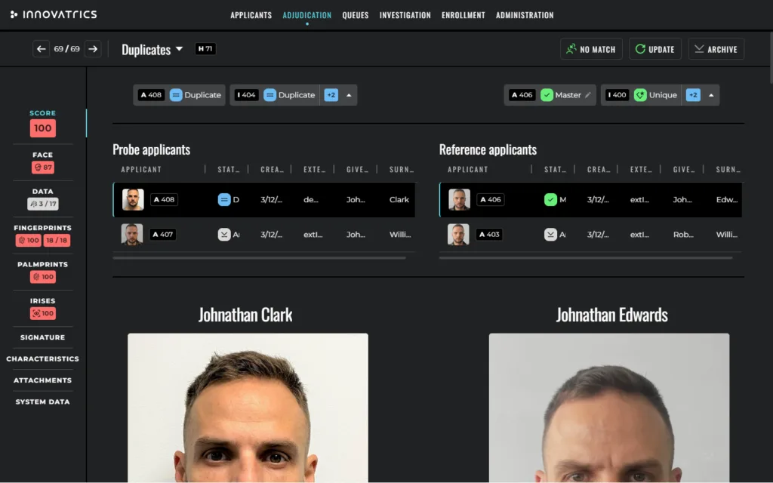Open the Signature section
This screenshot has width=773, height=483.
(x=43, y=337)
